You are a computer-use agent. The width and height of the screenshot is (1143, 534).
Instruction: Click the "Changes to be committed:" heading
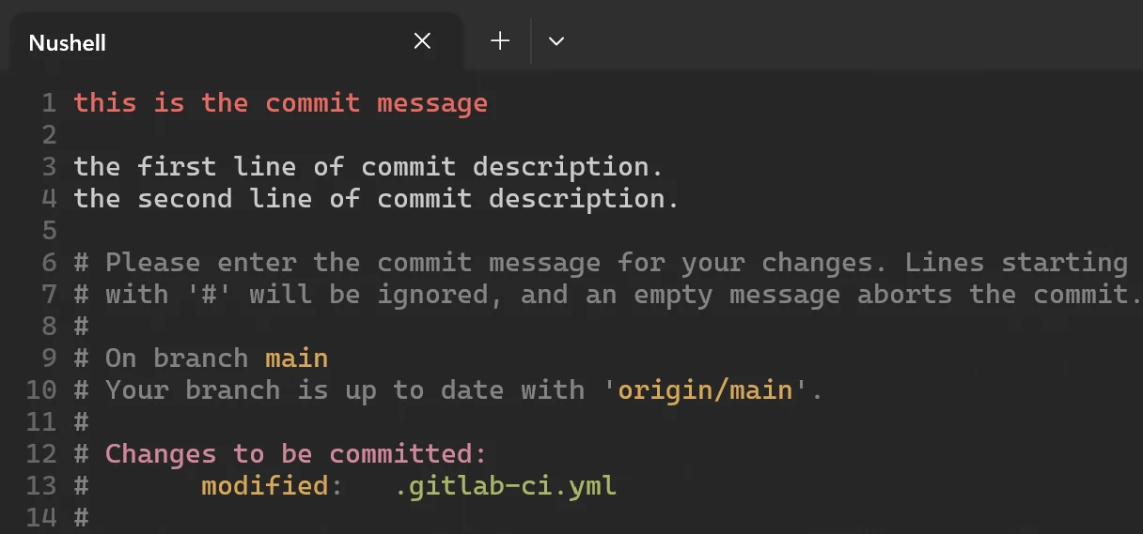point(295,454)
